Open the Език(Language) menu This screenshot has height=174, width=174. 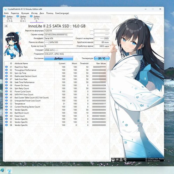click(62, 13)
